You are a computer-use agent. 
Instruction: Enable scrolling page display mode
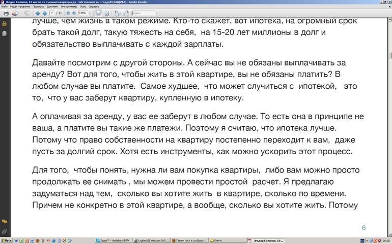click(x=98, y=13)
